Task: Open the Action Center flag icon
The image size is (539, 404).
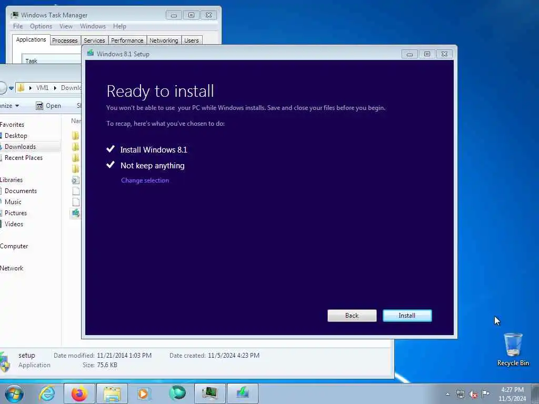Action: pyautogui.click(x=485, y=393)
